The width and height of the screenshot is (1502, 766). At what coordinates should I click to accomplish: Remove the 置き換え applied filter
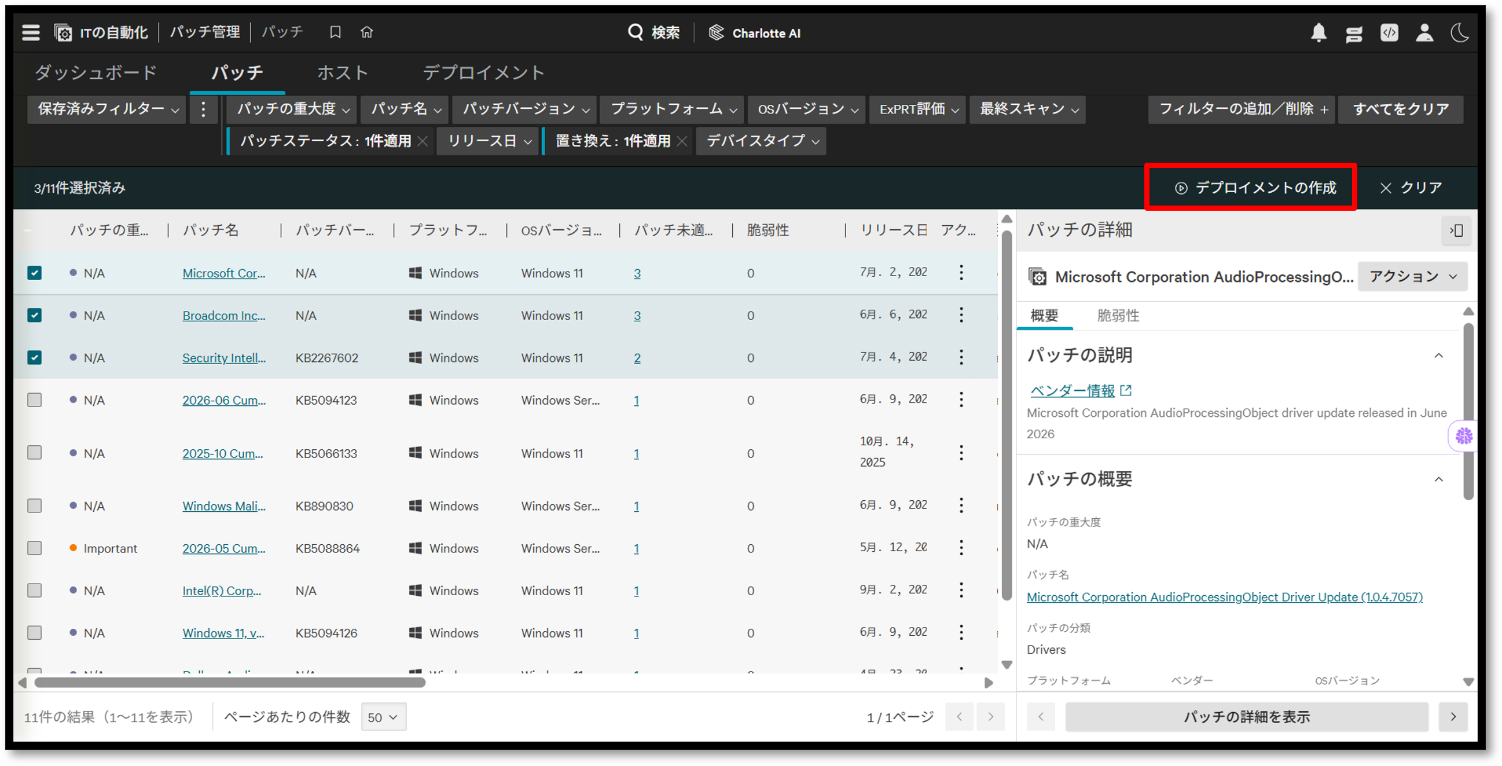[682, 141]
